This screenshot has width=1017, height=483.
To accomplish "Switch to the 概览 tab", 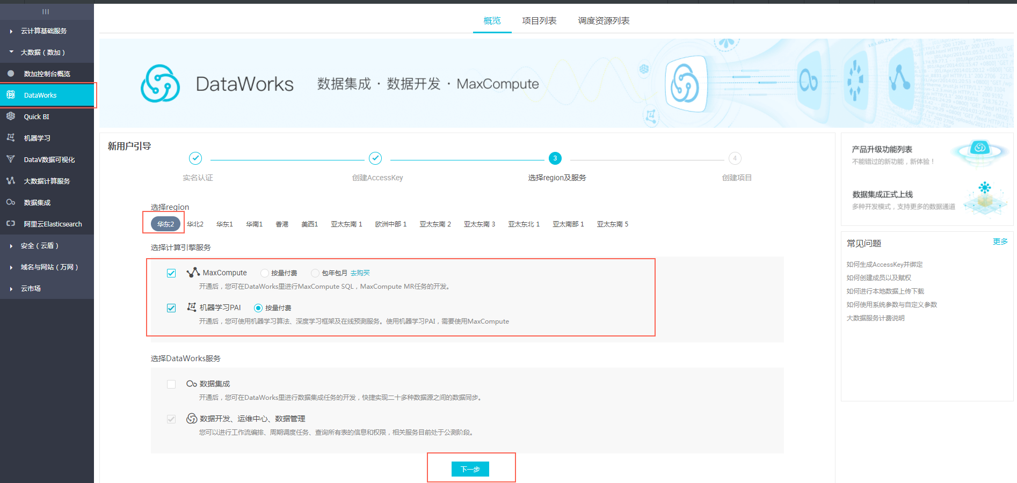I will click(x=492, y=20).
